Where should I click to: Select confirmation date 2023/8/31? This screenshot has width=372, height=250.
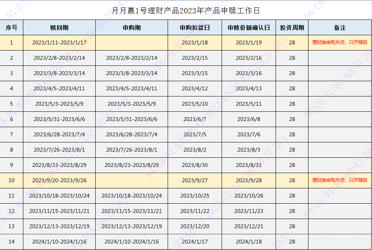click(x=249, y=165)
